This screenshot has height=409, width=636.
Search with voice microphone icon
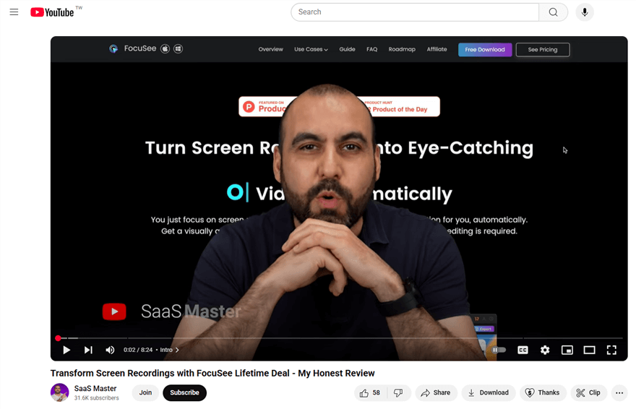tap(585, 12)
